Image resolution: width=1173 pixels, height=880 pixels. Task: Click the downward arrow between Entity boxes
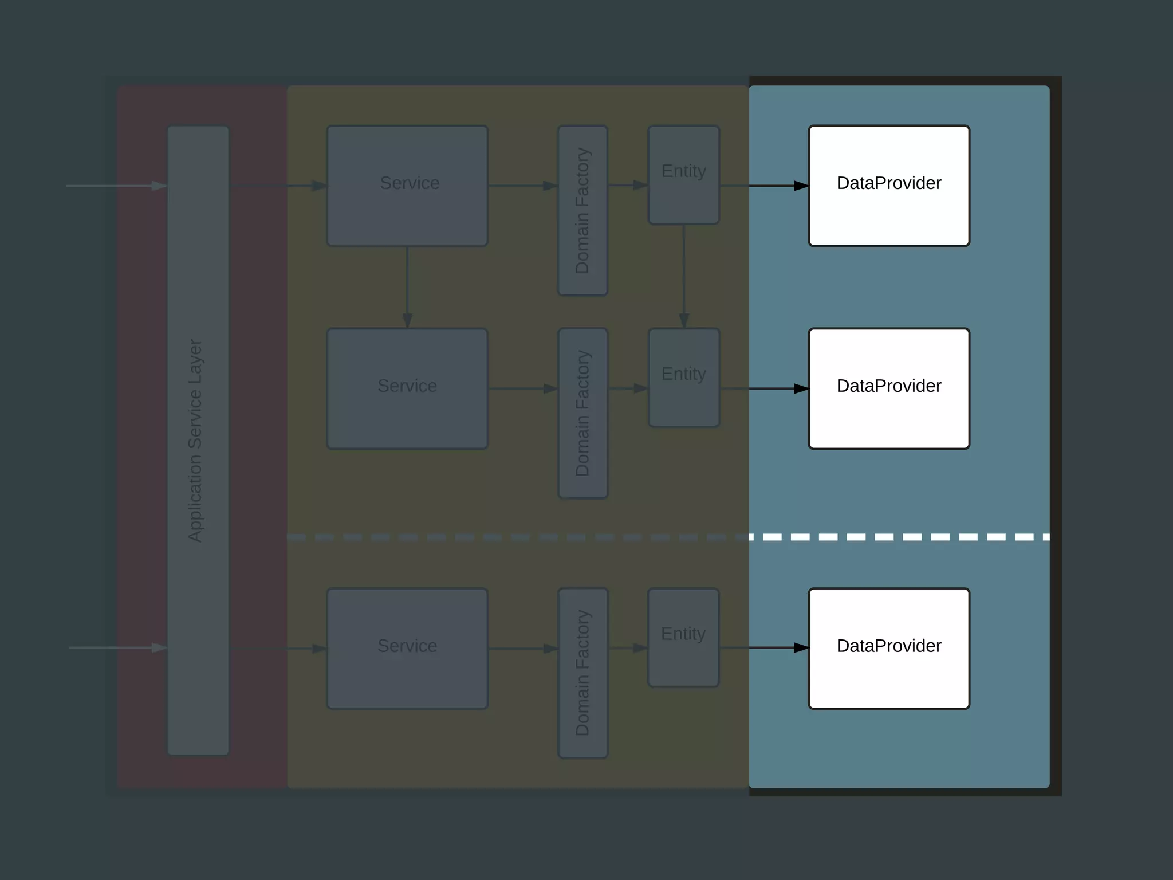point(683,275)
